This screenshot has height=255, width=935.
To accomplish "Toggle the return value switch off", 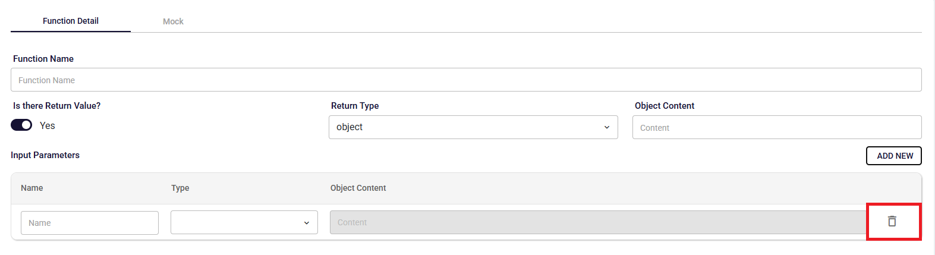I will tap(21, 125).
